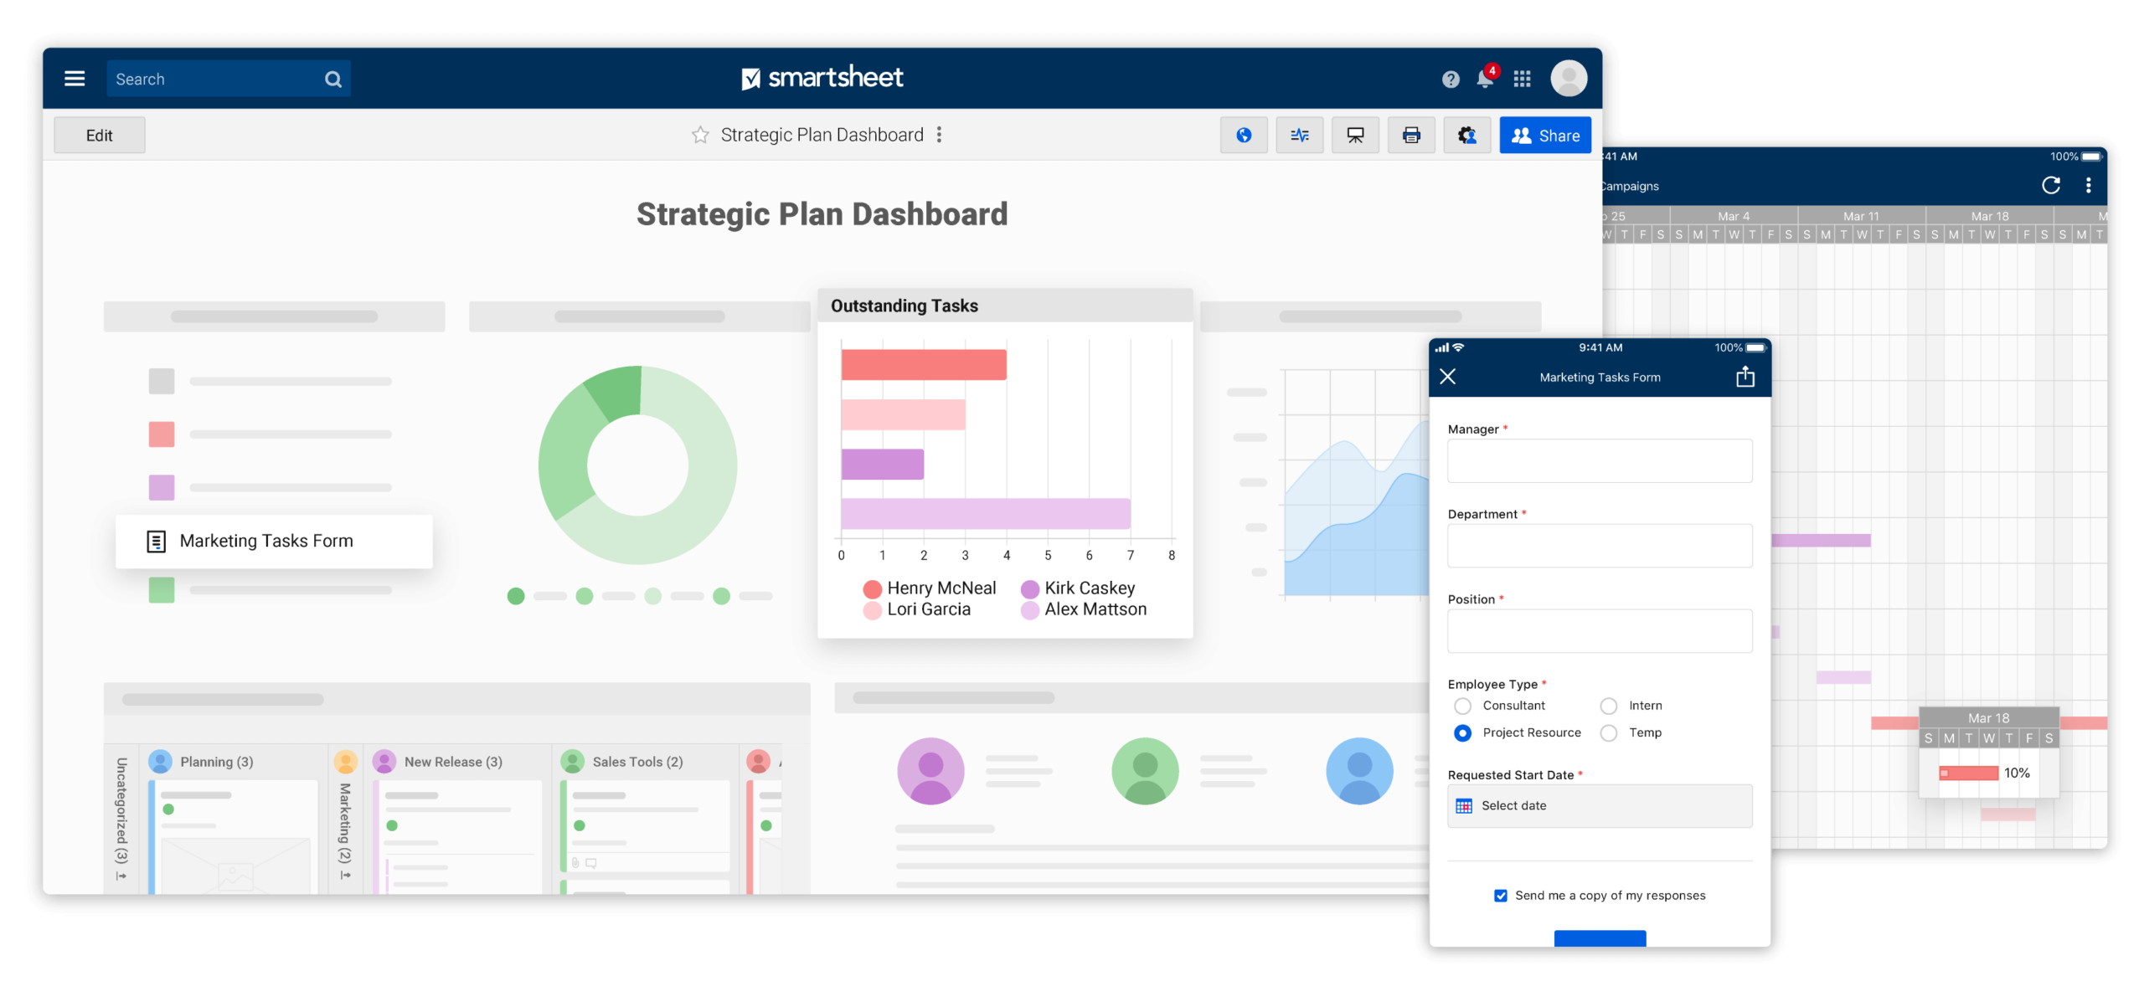
Task: Select the Consultant radio button
Action: (1461, 706)
